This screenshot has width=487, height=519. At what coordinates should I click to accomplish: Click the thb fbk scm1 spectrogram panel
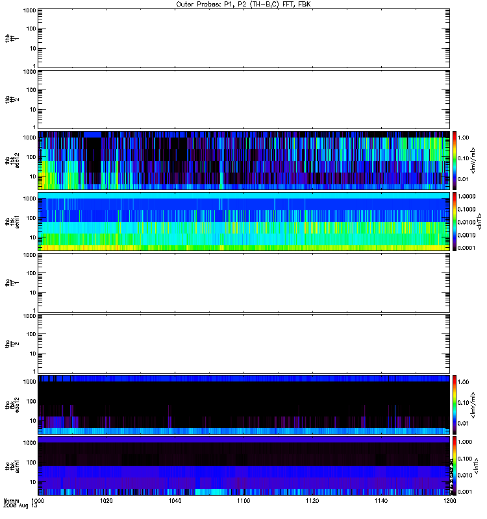[x=244, y=221]
